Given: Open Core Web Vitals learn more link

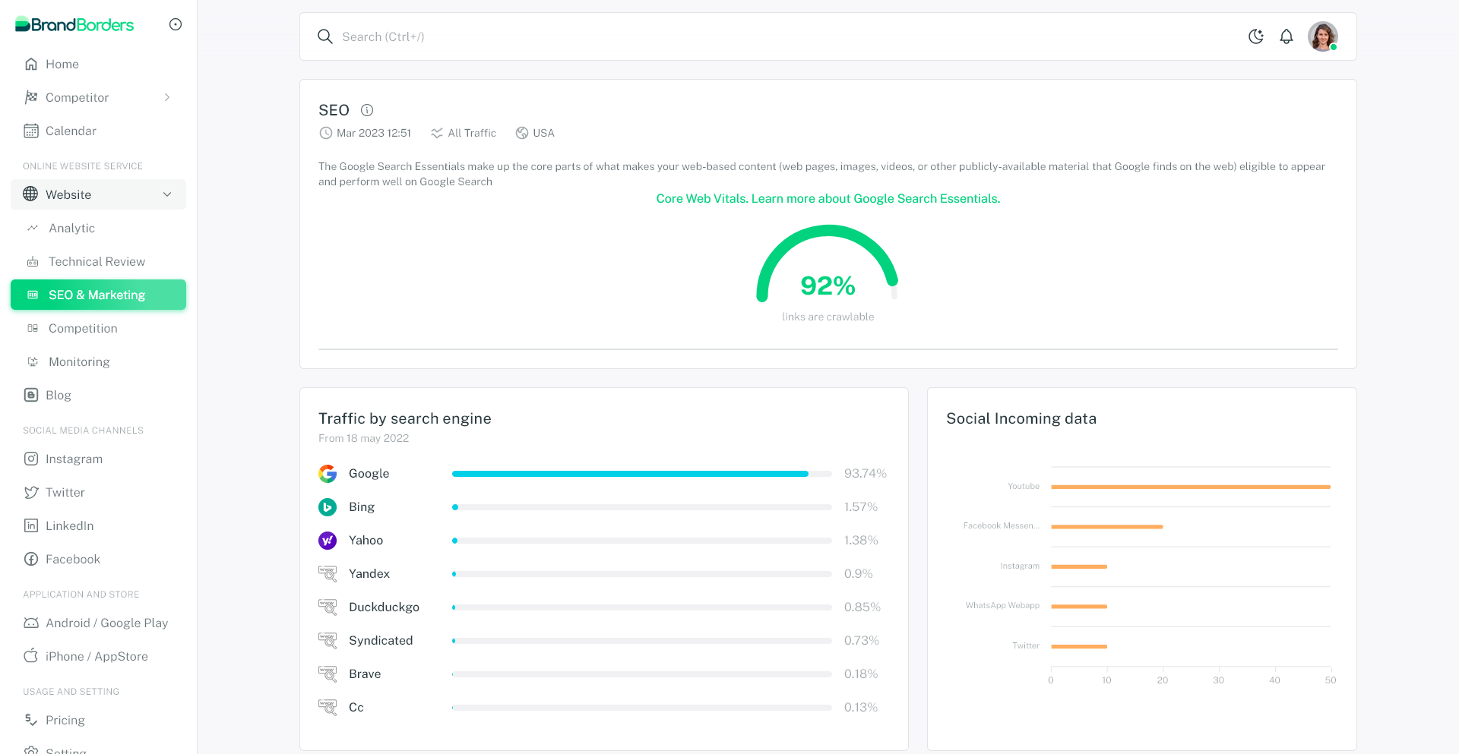Looking at the screenshot, I should (828, 198).
